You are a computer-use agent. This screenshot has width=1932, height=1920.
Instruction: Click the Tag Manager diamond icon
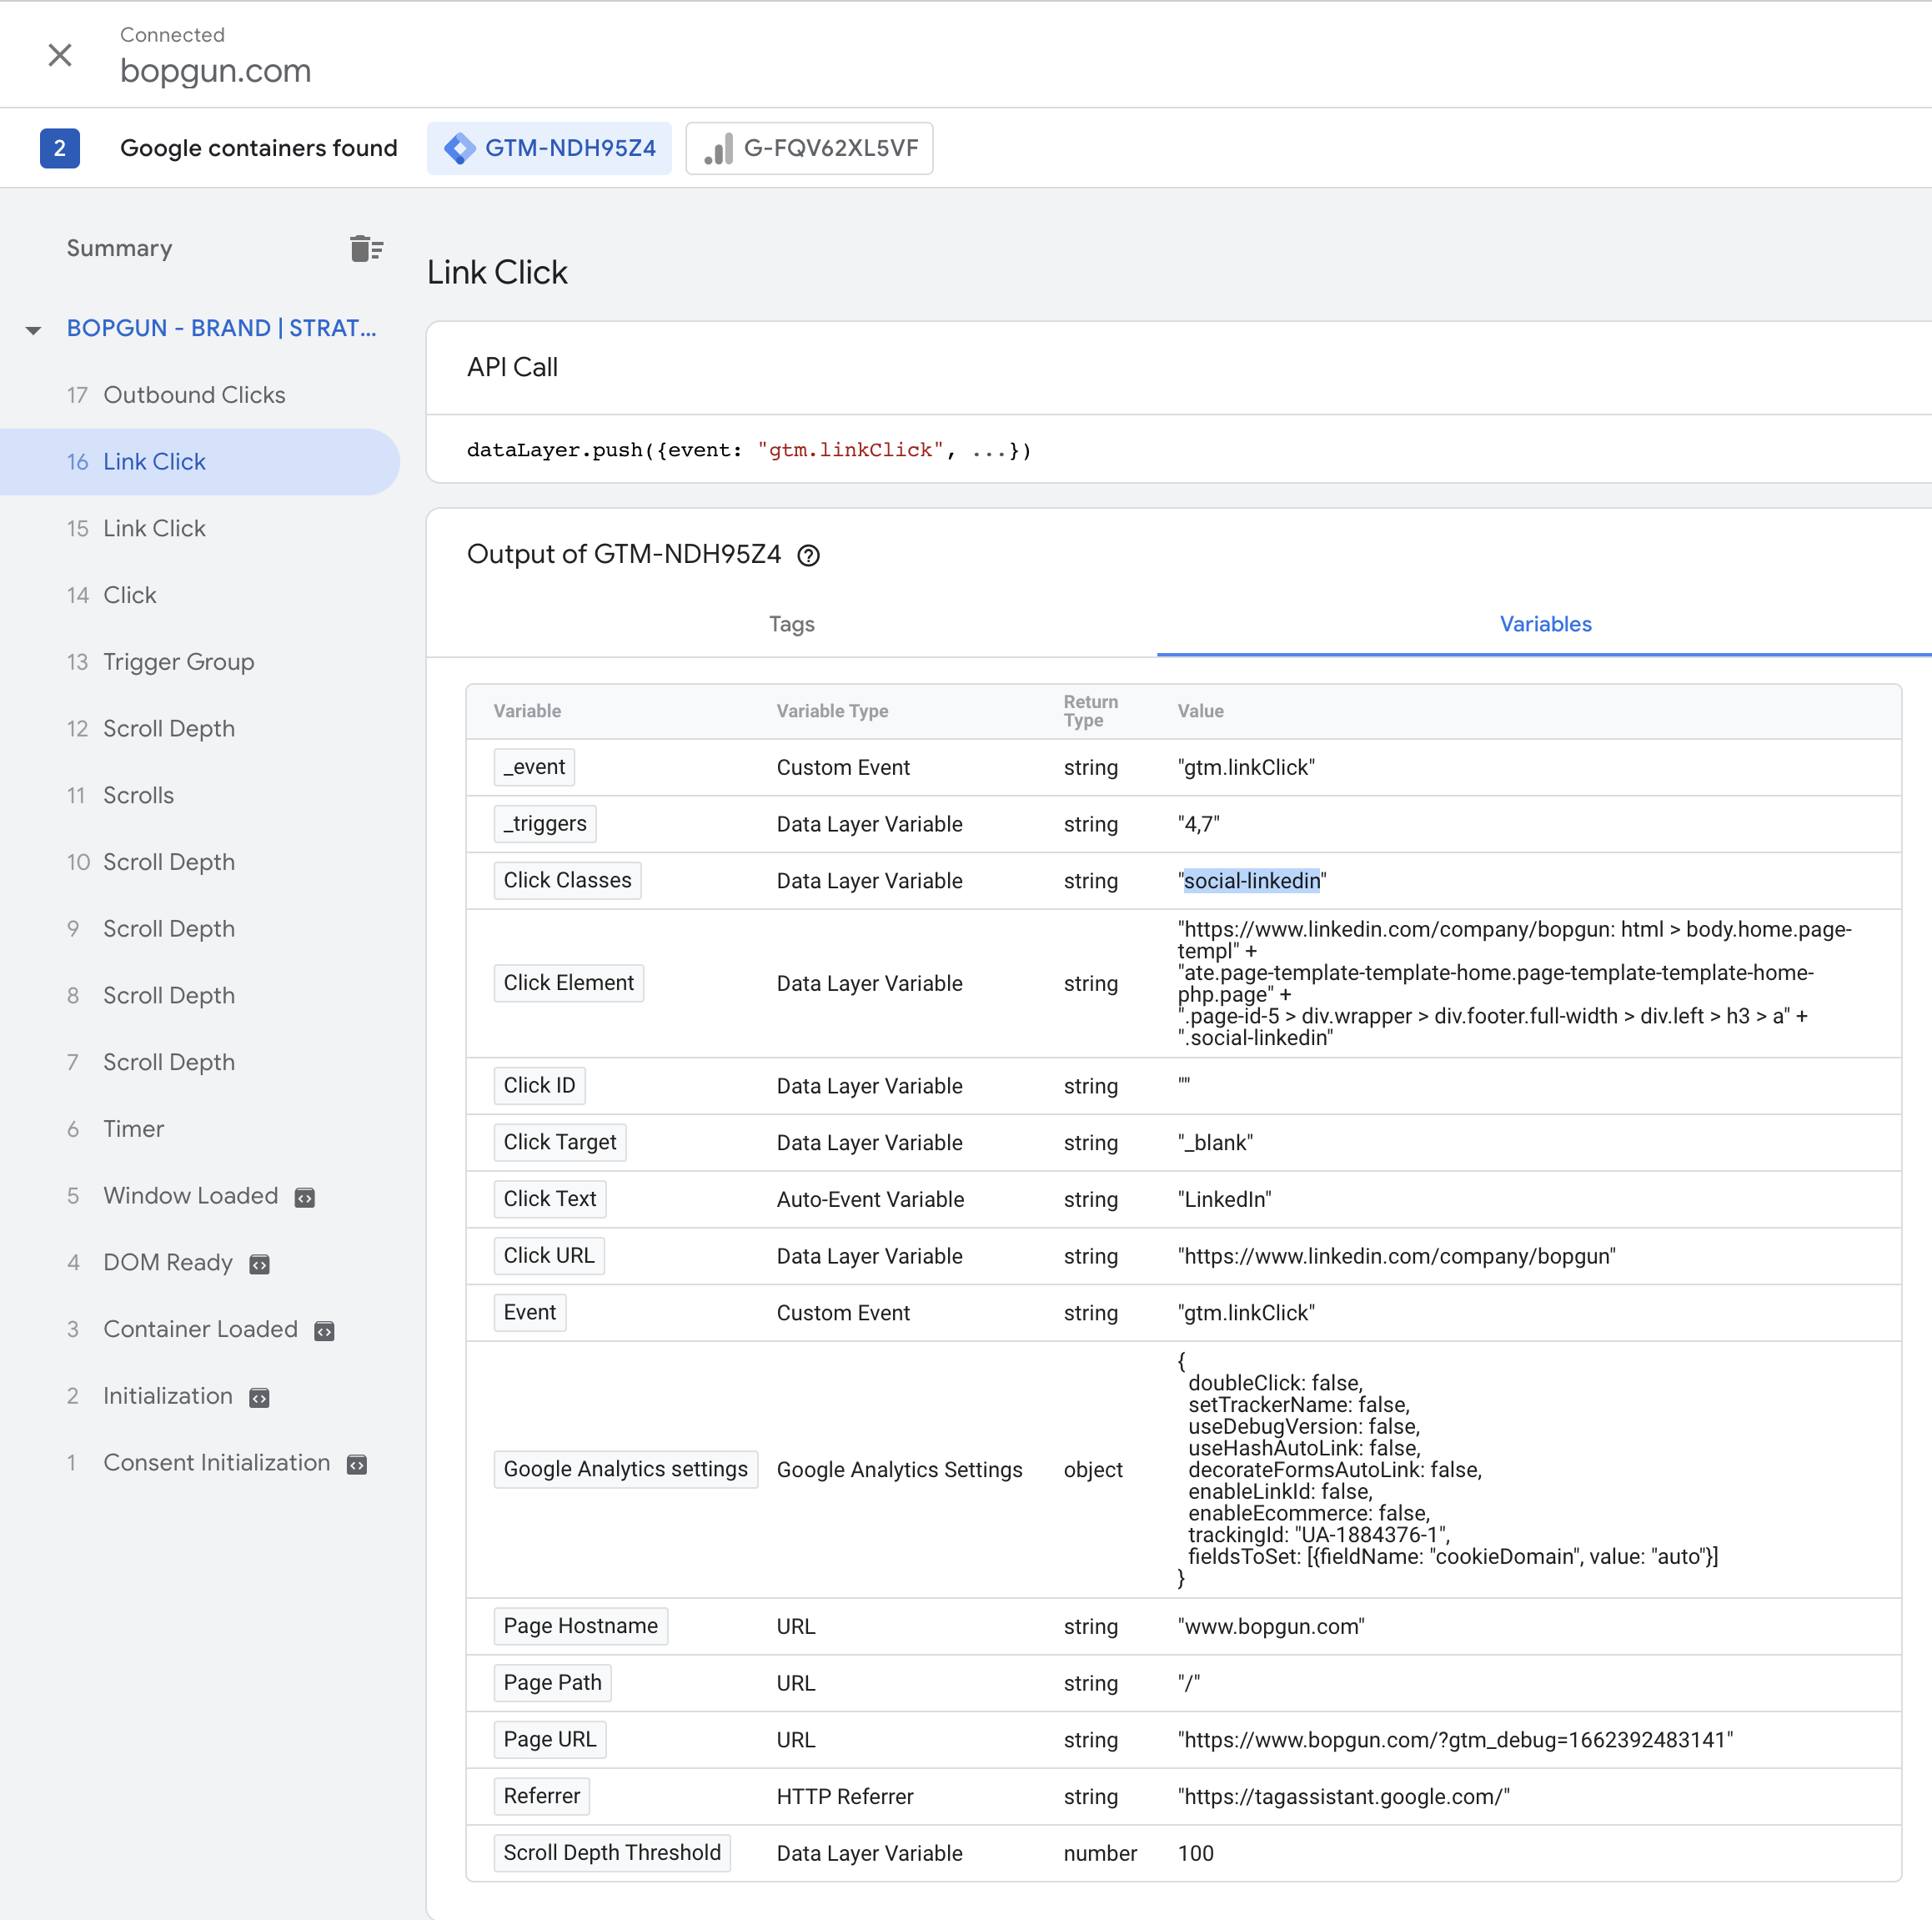[459, 148]
